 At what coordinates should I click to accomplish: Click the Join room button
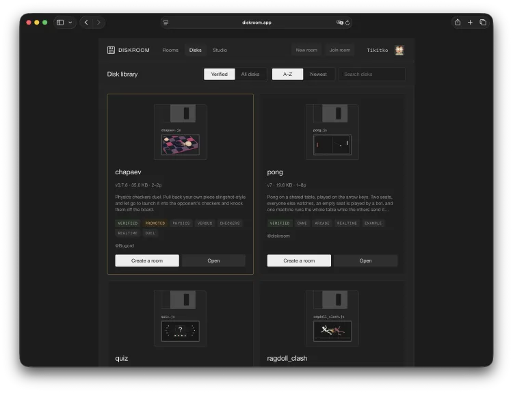(339, 50)
